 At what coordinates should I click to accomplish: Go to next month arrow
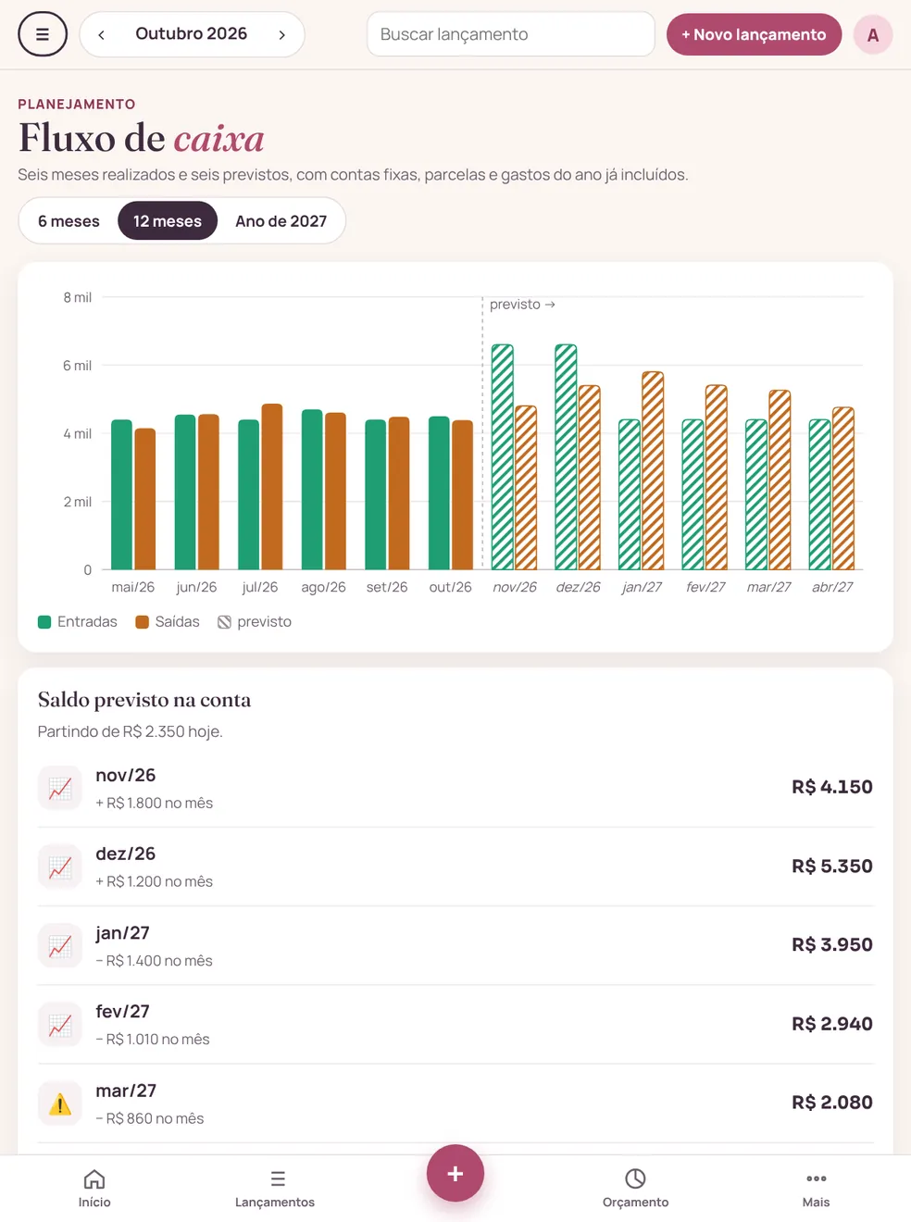pyautogui.click(x=281, y=34)
